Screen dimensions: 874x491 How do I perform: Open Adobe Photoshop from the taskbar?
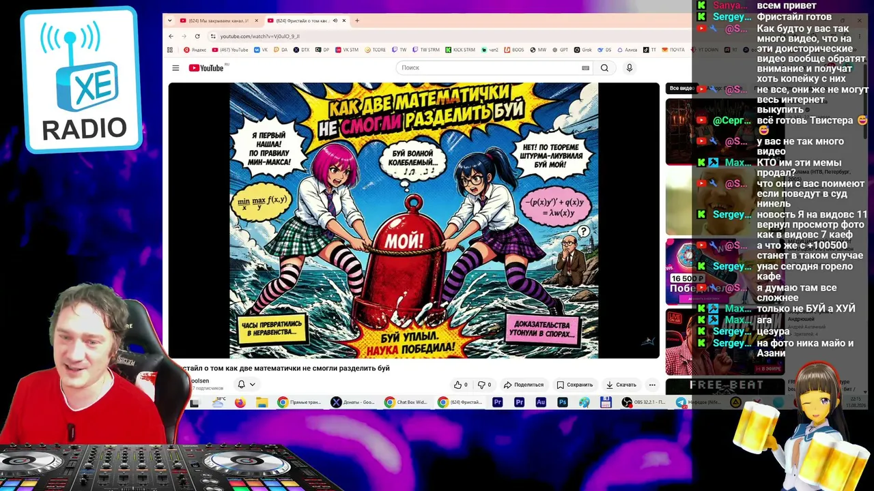tap(563, 403)
